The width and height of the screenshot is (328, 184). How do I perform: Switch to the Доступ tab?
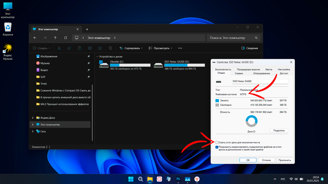[x=284, y=73]
